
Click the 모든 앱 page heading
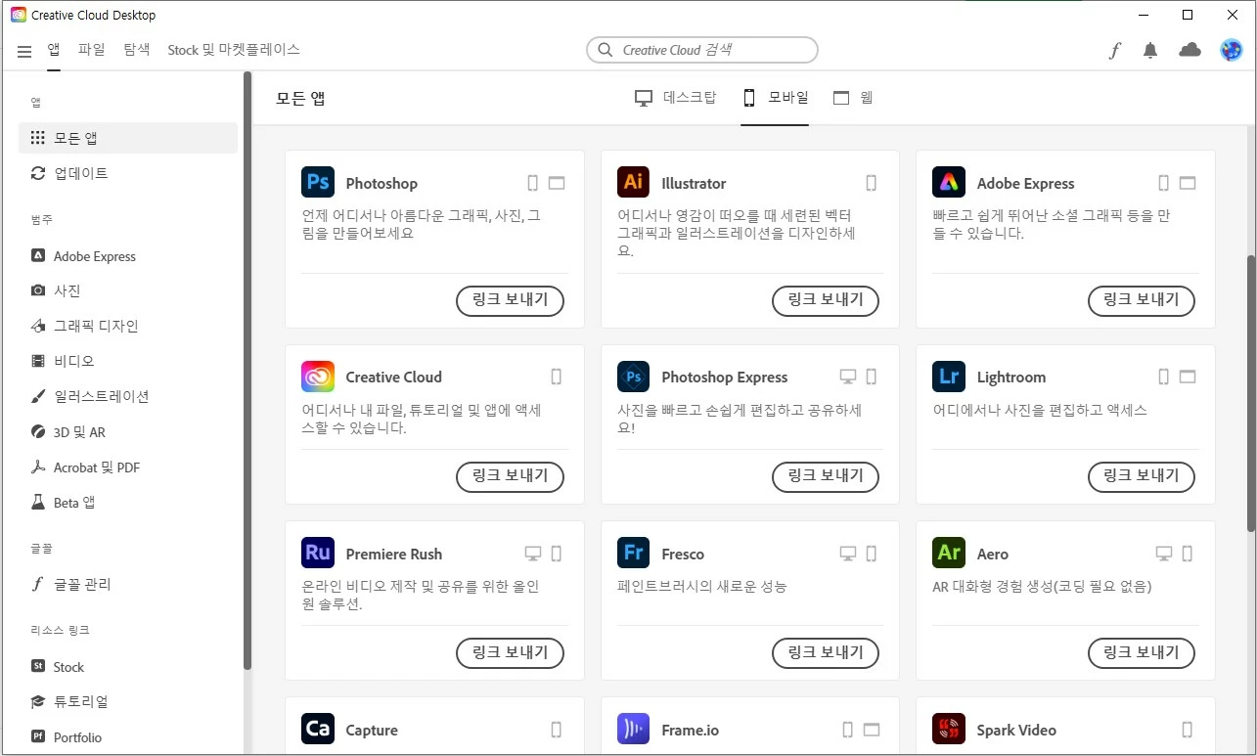300,98
